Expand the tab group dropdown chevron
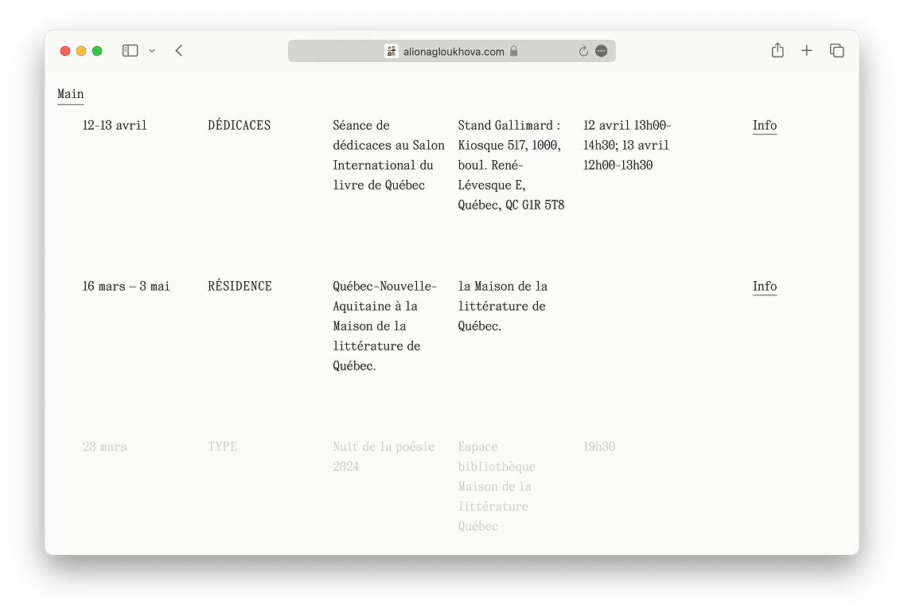This screenshot has width=904, height=614. pos(152,51)
